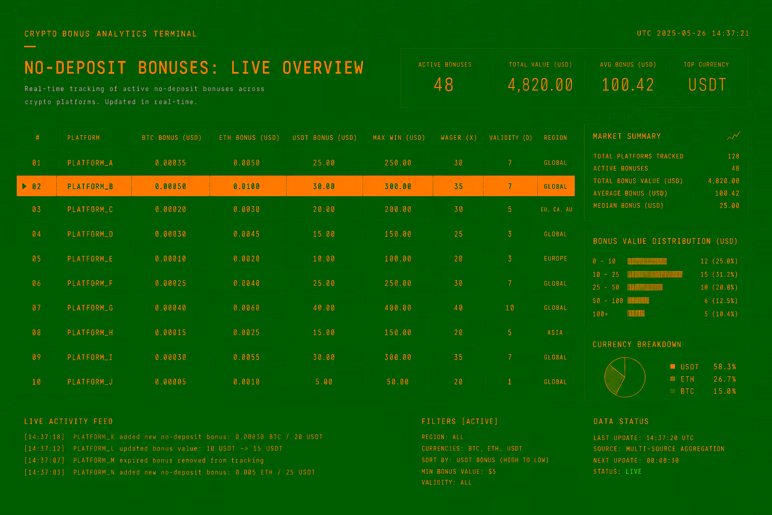The height and width of the screenshot is (515, 772).
Task: Click the TOP CURRENCY USDT stat
Action: coord(707,78)
